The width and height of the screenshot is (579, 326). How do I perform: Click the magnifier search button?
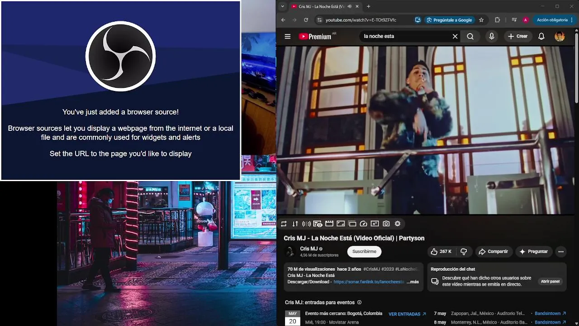click(x=470, y=36)
